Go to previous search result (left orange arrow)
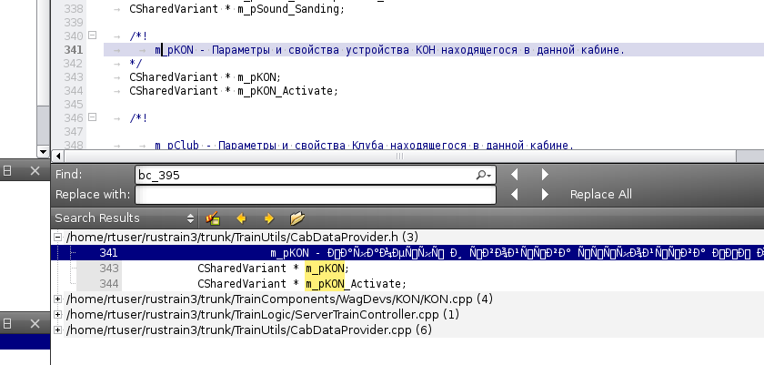764x365 pixels. coord(241,218)
